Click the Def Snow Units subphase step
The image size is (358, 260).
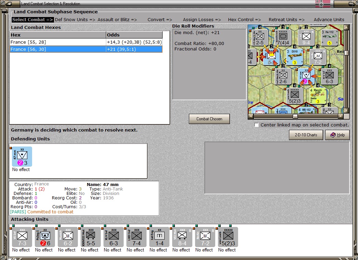75,19
